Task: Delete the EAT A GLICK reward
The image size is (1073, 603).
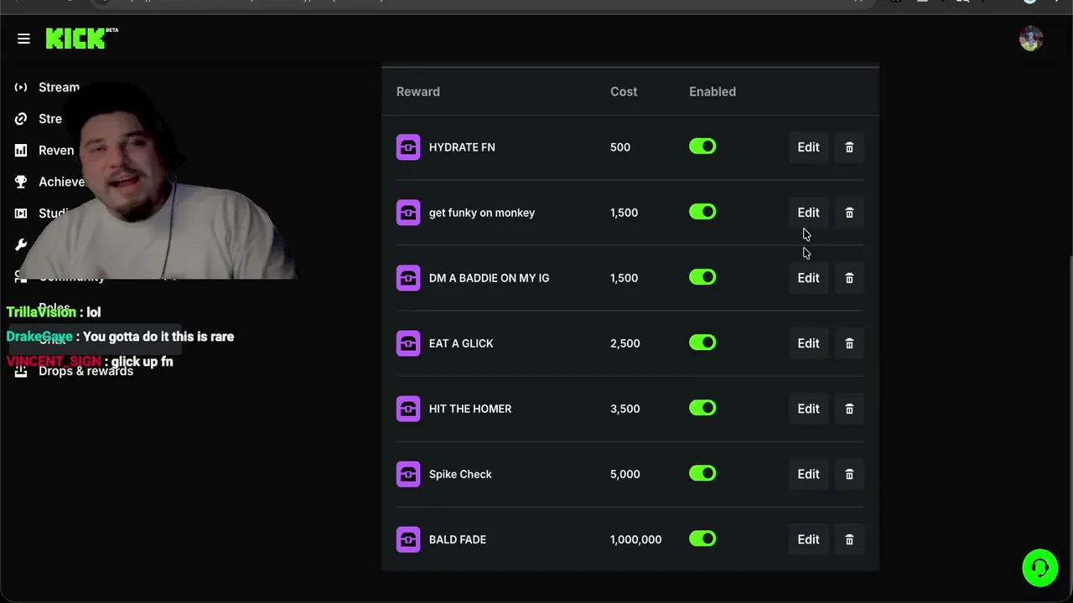Action: [849, 343]
